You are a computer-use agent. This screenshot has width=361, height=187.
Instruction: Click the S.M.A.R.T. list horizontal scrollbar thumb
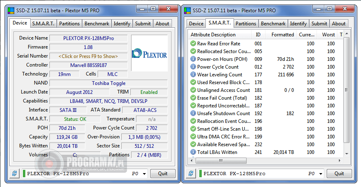click(221, 160)
